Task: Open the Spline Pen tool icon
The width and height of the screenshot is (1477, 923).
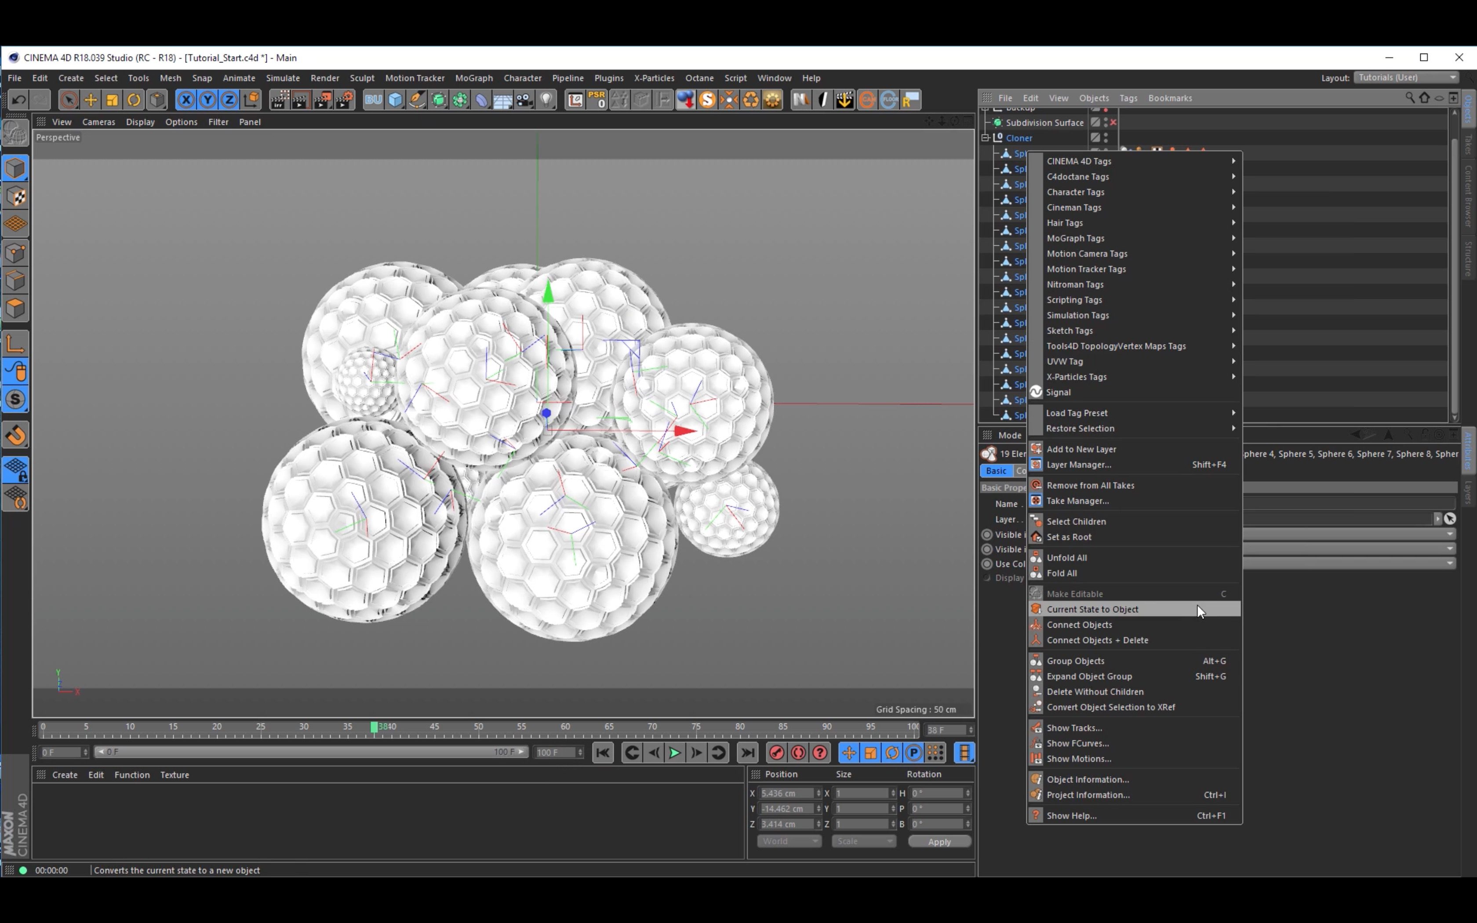Action: [x=417, y=99]
